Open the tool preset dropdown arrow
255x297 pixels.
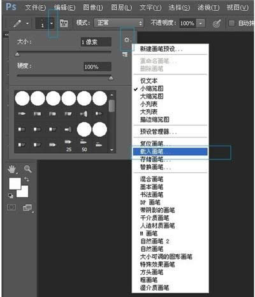(x=27, y=23)
